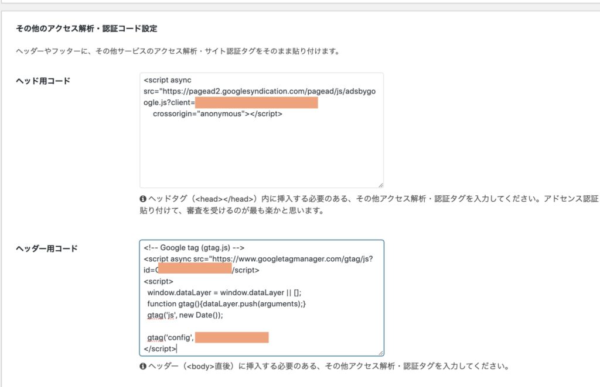
Task: Click the description starting with ヘッダーやフッターに
Action: pos(178,51)
